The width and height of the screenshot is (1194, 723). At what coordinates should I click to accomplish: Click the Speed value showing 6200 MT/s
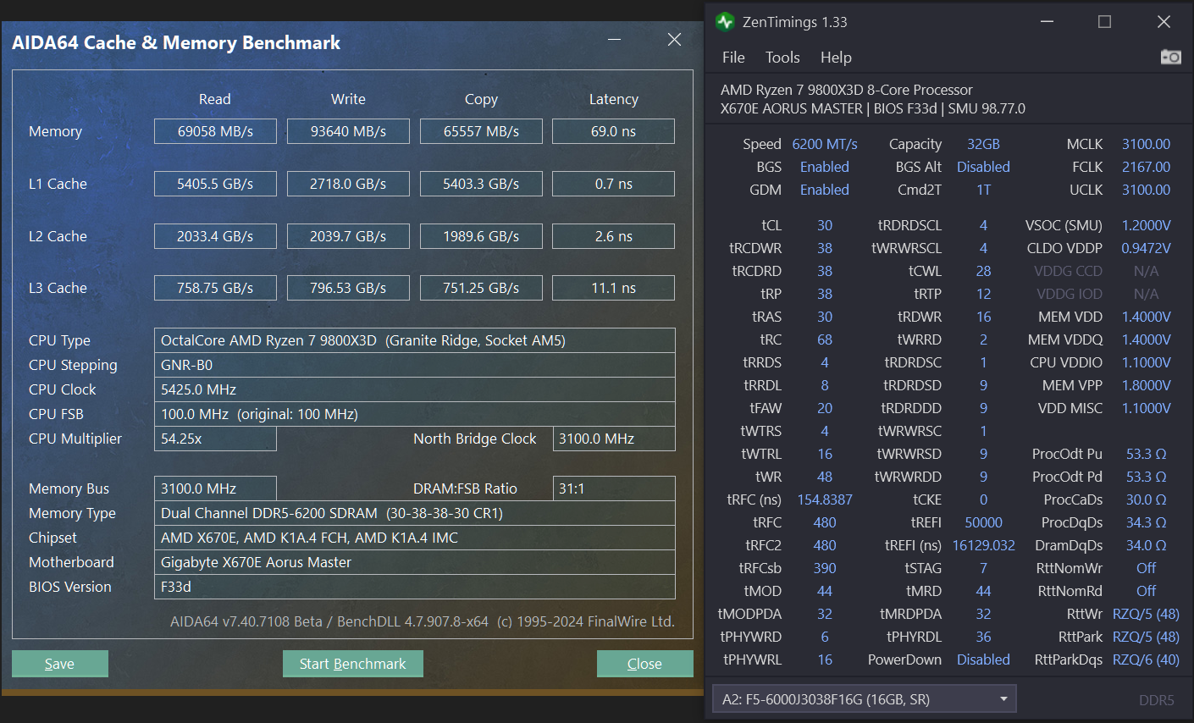point(825,144)
